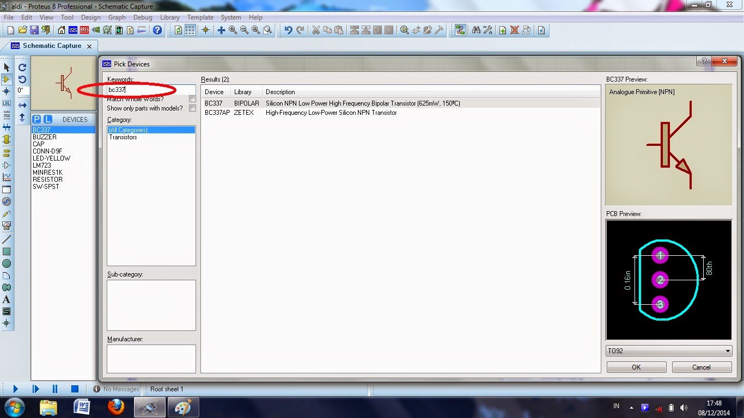Select Transistors in the Category list
The height and width of the screenshot is (418, 744).
point(123,137)
